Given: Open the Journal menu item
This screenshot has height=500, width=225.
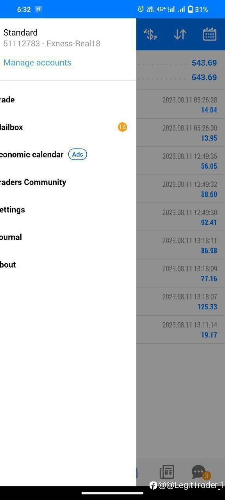Looking at the screenshot, I should click(68, 237).
